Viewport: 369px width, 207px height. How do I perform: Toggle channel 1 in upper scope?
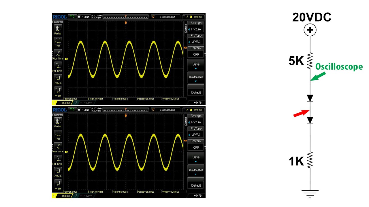coord(62,103)
